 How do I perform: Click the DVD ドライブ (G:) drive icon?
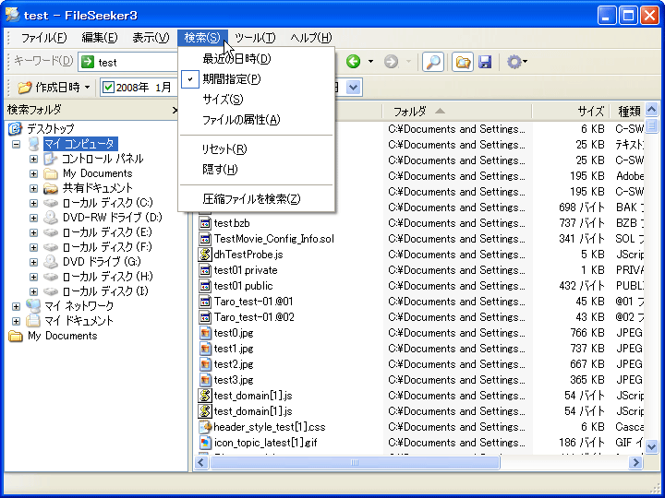(51, 262)
